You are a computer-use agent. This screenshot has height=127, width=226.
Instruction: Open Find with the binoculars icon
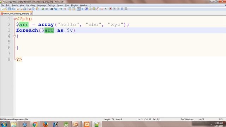(x=52, y=9)
